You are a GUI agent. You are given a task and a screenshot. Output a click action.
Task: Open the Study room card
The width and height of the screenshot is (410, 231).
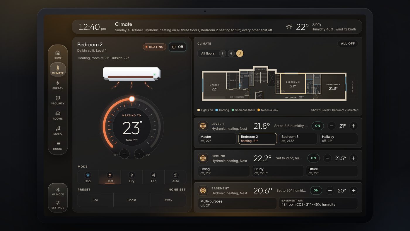(278, 171)
